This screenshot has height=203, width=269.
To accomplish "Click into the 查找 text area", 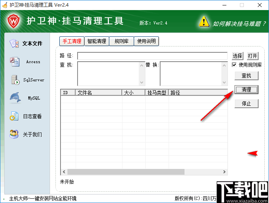I will click(109, 74).
